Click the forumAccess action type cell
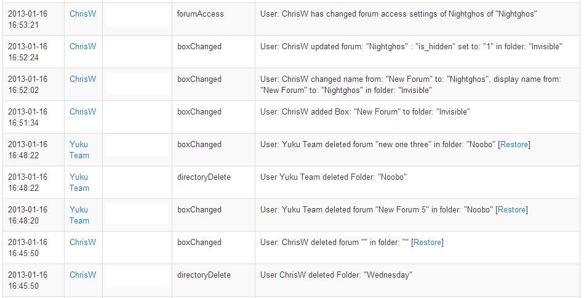Image resolution: width=584 pixels, height=298 pixels. click(214, 19)
